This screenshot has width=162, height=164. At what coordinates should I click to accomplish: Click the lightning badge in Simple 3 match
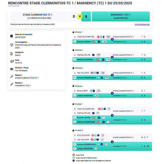[x=112, y=75]
